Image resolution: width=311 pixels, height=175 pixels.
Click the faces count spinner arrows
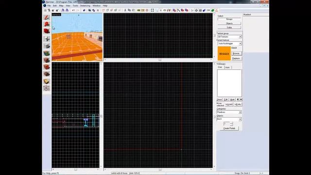point(231,124)
